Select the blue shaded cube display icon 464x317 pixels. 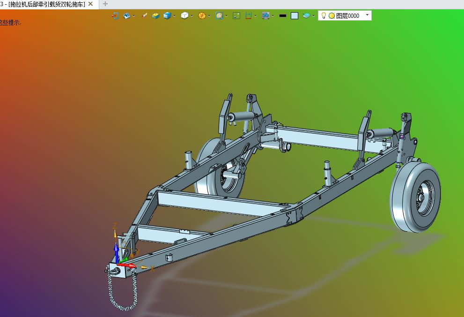point(167,15)
